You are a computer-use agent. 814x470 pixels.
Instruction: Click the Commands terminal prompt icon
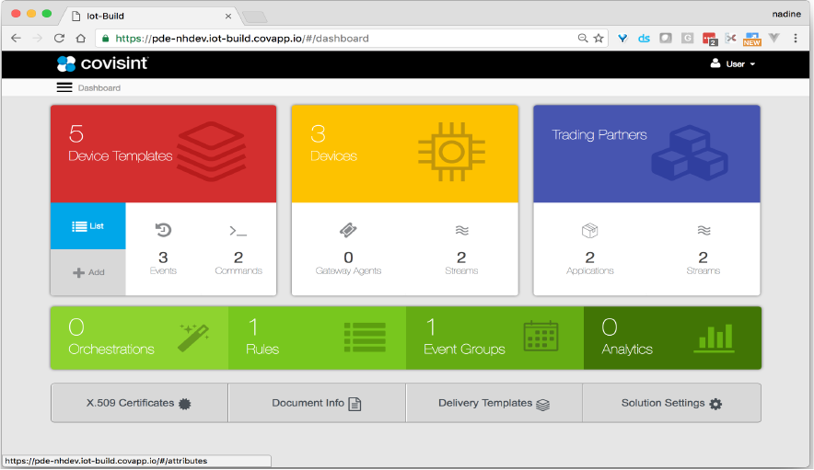[238, 231]
